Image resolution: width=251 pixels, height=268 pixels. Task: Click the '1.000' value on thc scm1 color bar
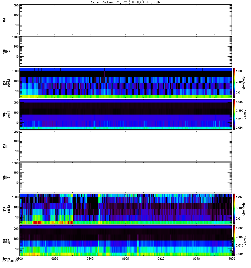click(240, 228)
